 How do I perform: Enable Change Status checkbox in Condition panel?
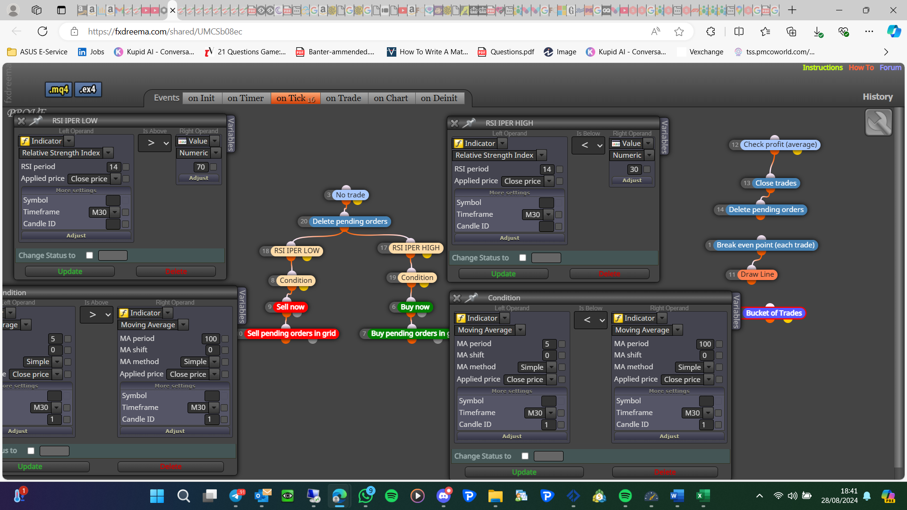[x=525, y=456]
